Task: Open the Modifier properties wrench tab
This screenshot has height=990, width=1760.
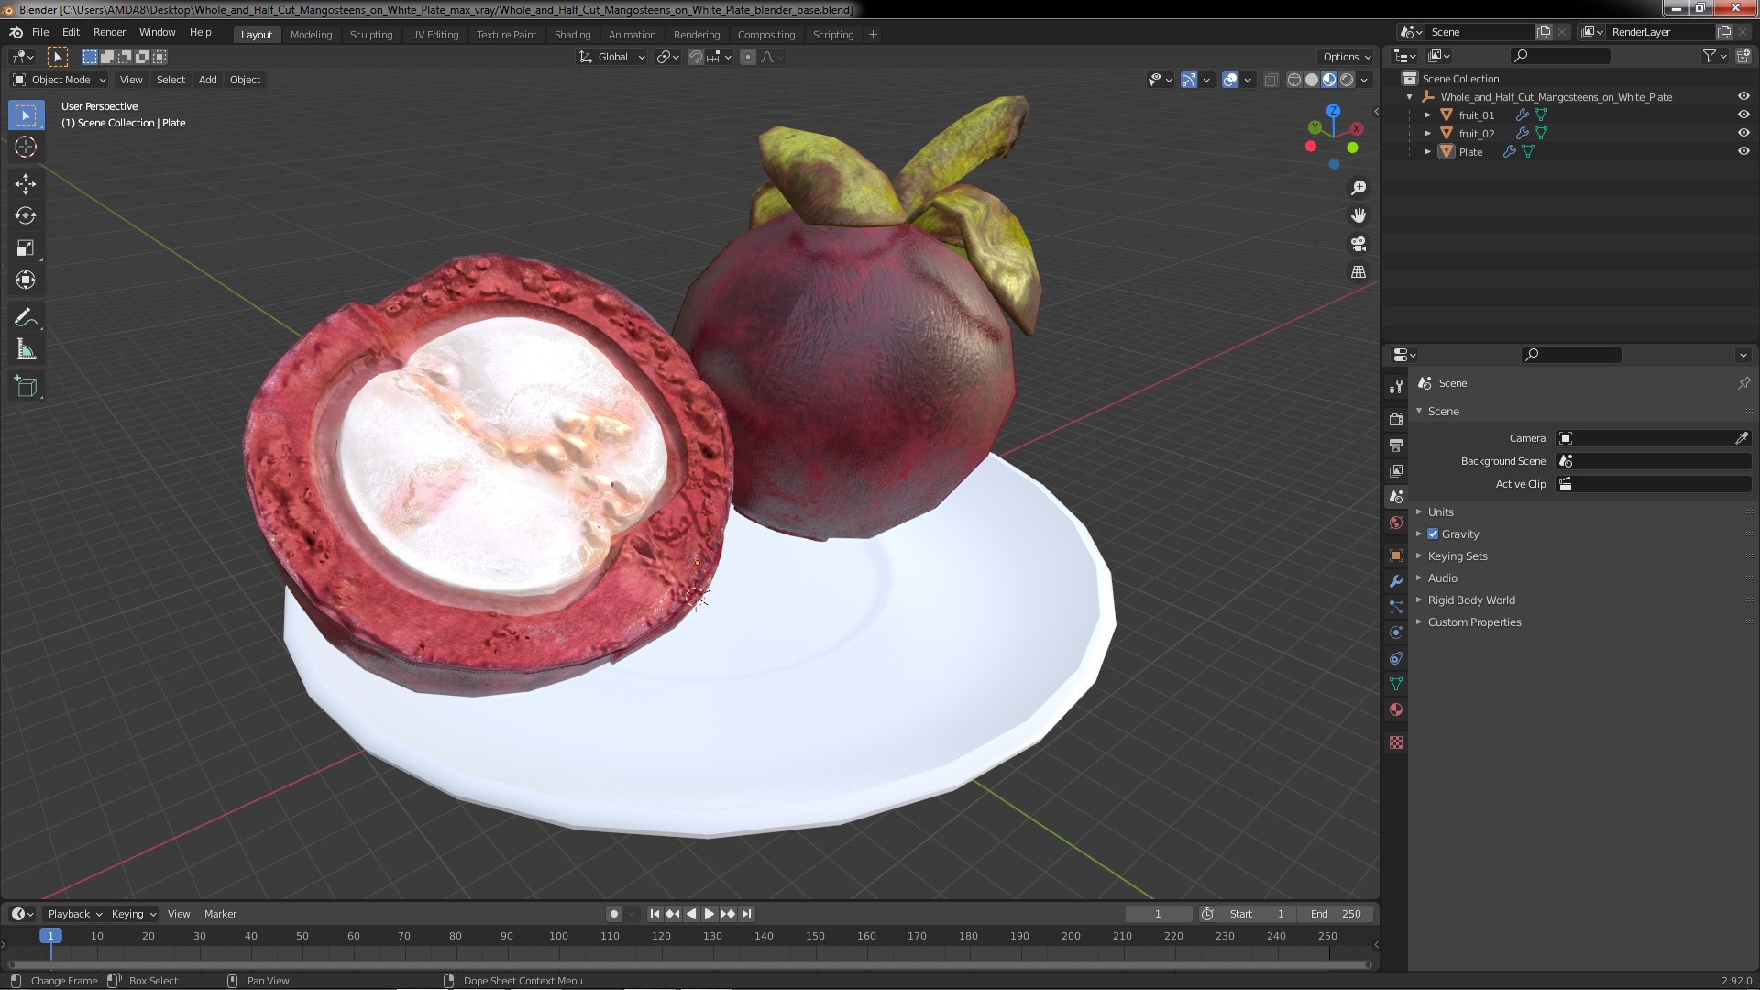Action: tap(1396, 581)
